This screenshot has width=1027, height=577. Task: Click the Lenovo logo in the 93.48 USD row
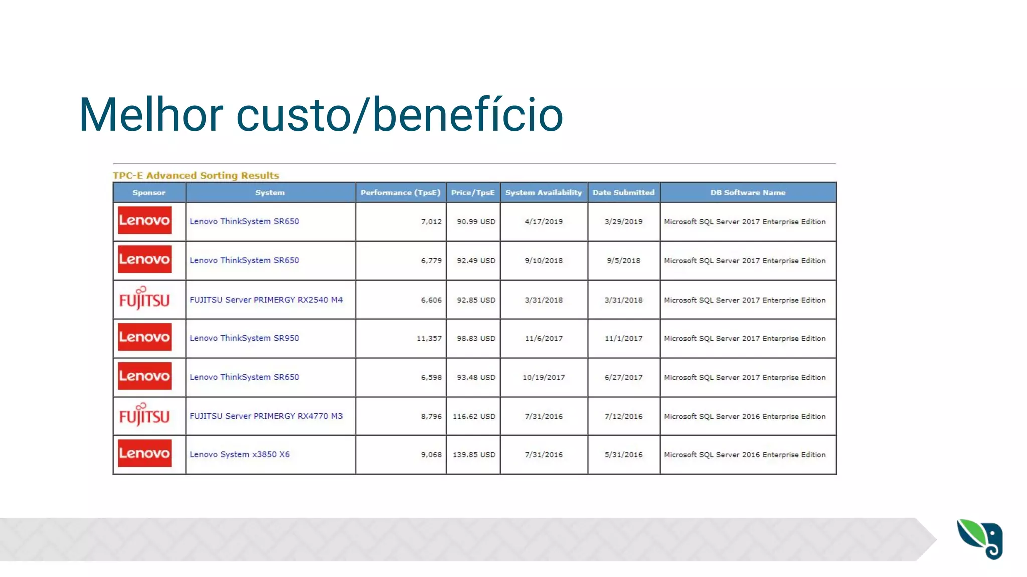tap(144, 376)
